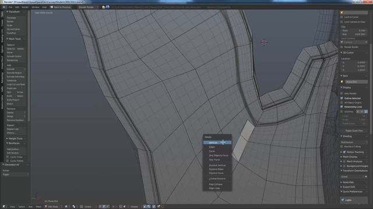Click the Item name input field
This screenshot has width=373, height=209.
point(356,82)
